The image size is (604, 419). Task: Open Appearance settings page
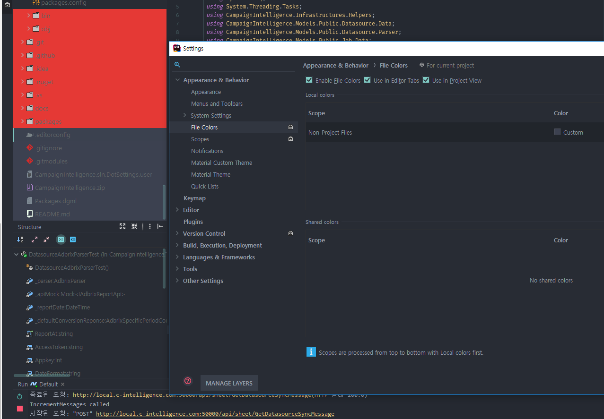206,92
